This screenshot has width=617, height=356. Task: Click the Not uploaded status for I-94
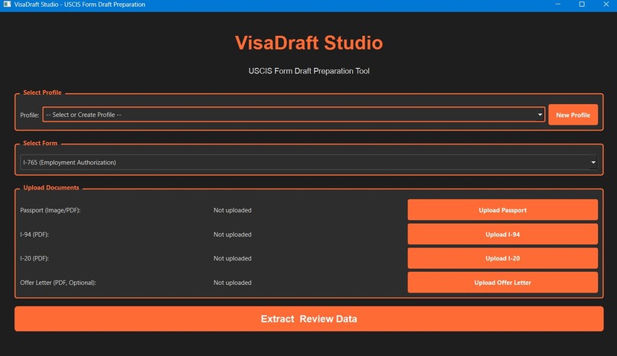coord(232,235)
